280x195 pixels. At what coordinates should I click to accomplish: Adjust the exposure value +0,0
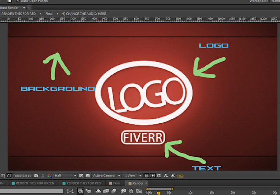(x=180, y=176)
